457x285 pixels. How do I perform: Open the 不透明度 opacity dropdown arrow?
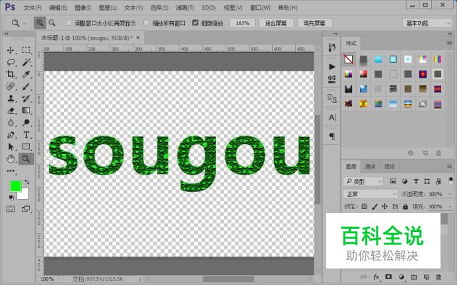[x=450, y=194]
